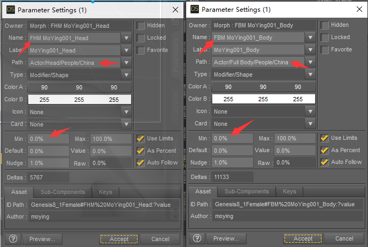This screenshot has height=247, width=368.
Task: Enable the Hidden checkbox for the Head morph
Action: pyautogui.click(x=141, y=25)
